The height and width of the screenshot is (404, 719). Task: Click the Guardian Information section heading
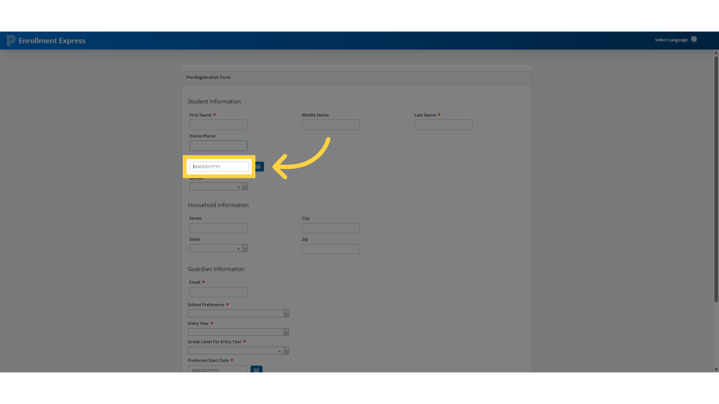coord(216,269)
